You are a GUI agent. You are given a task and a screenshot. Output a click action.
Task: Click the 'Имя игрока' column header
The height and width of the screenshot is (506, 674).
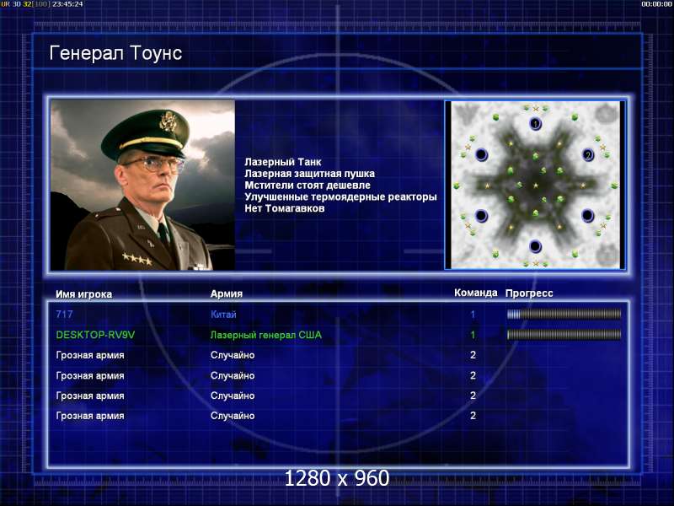point(83,294)
